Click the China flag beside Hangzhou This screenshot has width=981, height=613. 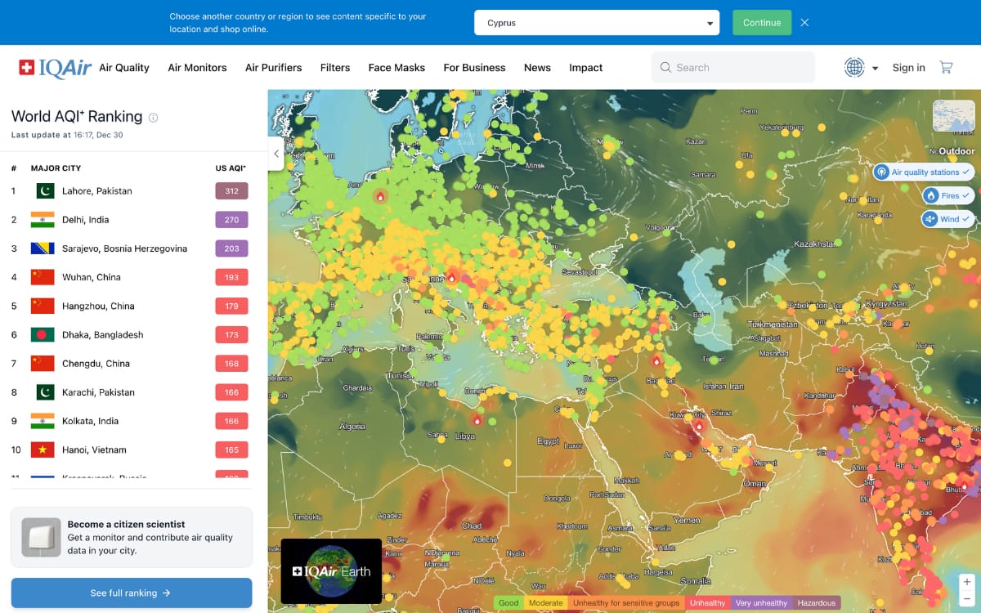(43, 306)
